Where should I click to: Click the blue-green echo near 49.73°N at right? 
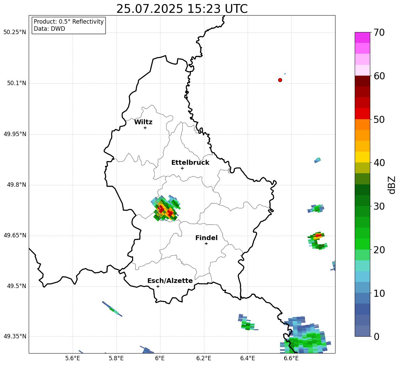tap(316, 208)
